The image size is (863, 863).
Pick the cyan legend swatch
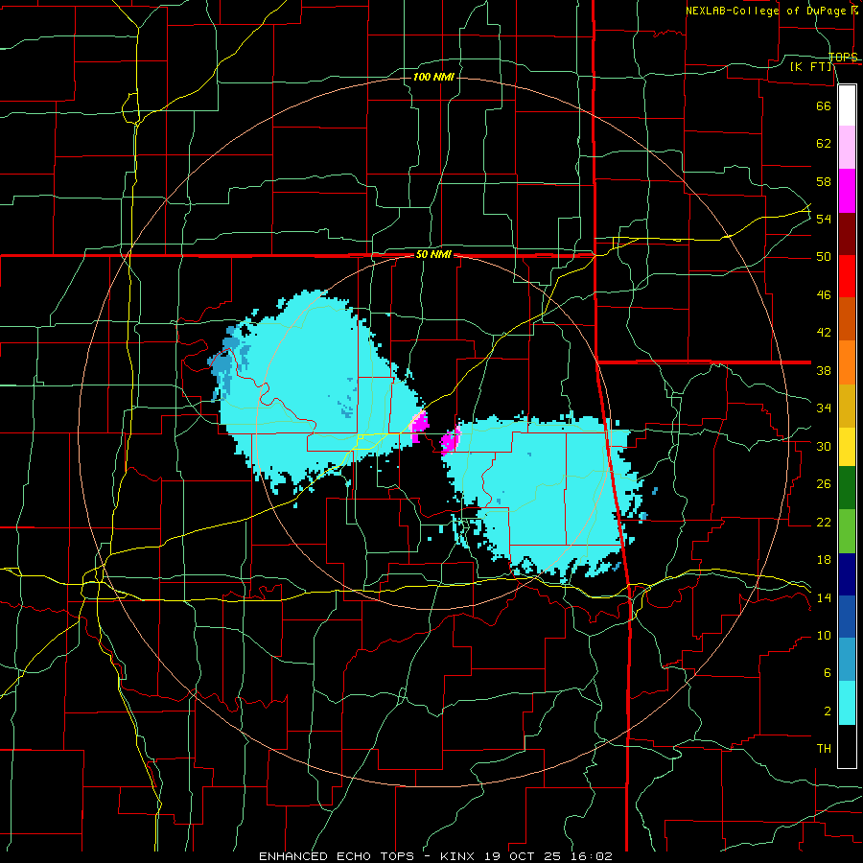847,703
